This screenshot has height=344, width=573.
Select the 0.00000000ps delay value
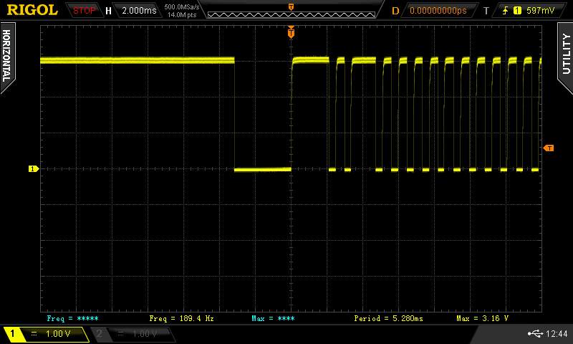pyautogui.click(x=438, y=11)
